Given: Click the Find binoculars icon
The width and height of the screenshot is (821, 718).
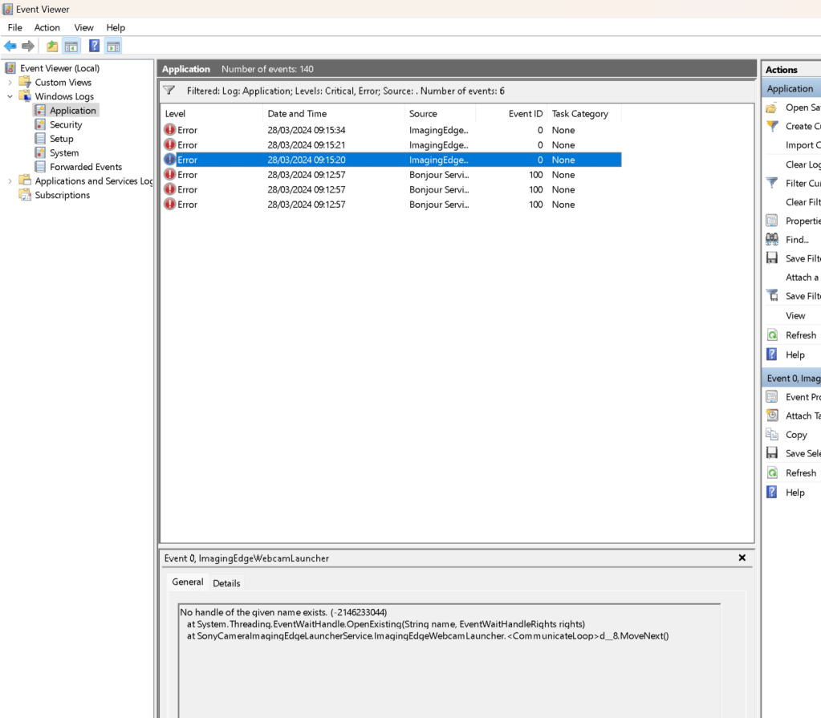Looking at the screenshot, I should 772,240.
